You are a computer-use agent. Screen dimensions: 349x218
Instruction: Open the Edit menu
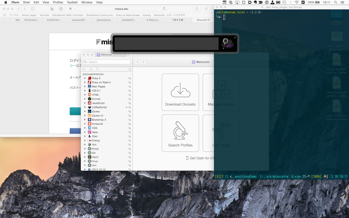[36, 2]
